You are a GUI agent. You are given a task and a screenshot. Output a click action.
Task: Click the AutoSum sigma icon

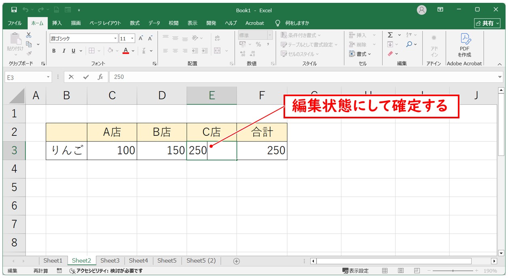point(390,35)
